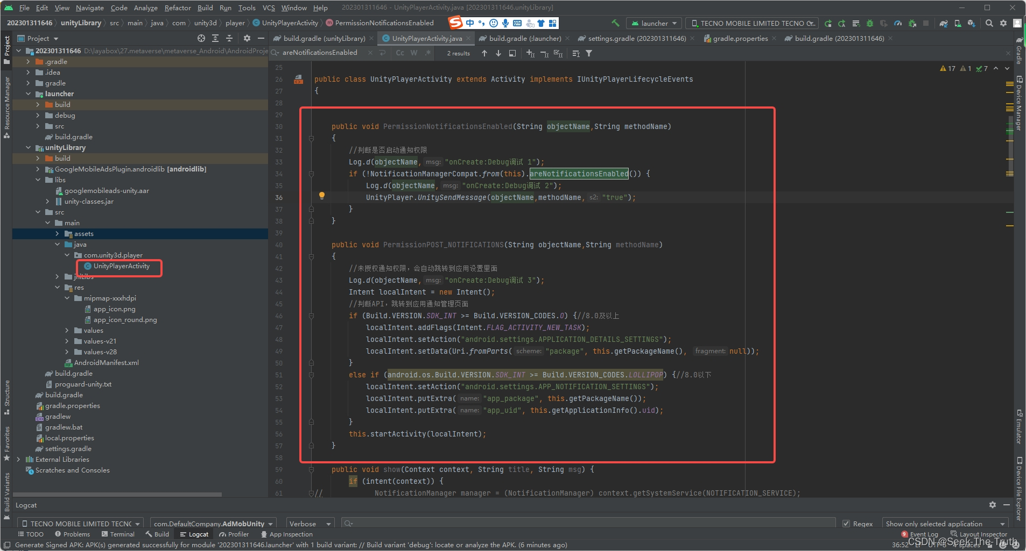Viewport: 1026px width, 551px height.
Task: Click Expand All in Project panel
Action: click(x=215, y=38)
